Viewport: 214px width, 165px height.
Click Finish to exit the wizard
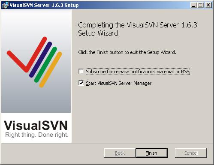151,153
